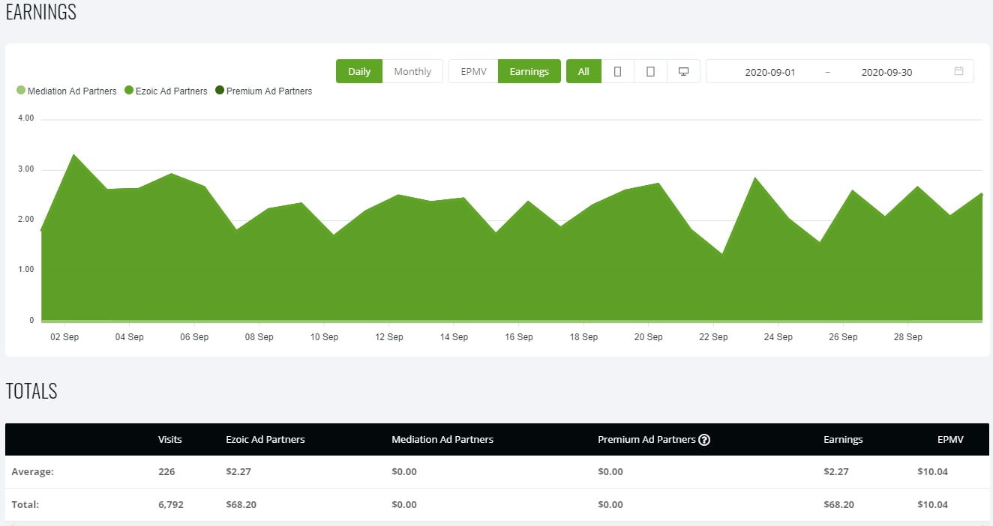The width and height of the screenshot is (993, 526).
Task: Filter chart by desktop monitor icon
Action: (x=683, y=71)
